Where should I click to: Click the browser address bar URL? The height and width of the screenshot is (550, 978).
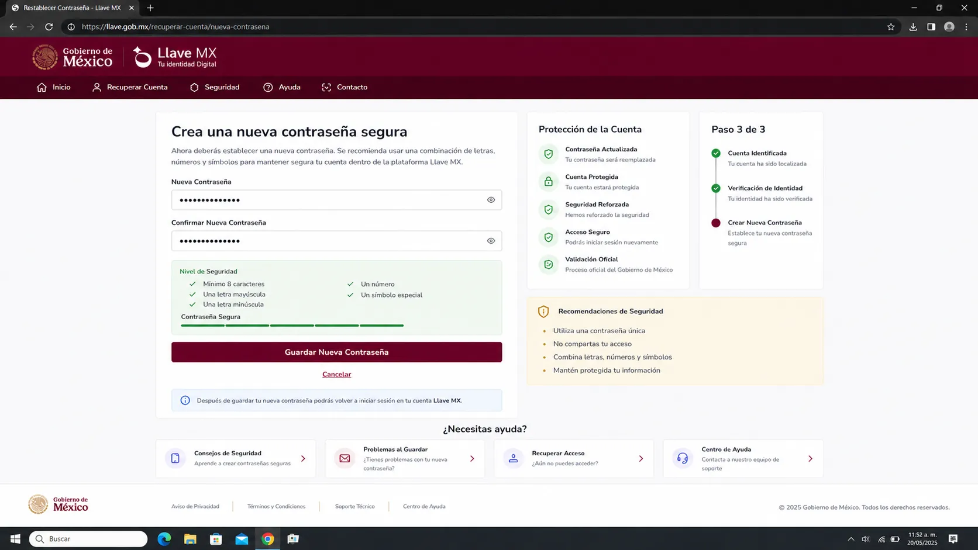click(x=175, y=27)
